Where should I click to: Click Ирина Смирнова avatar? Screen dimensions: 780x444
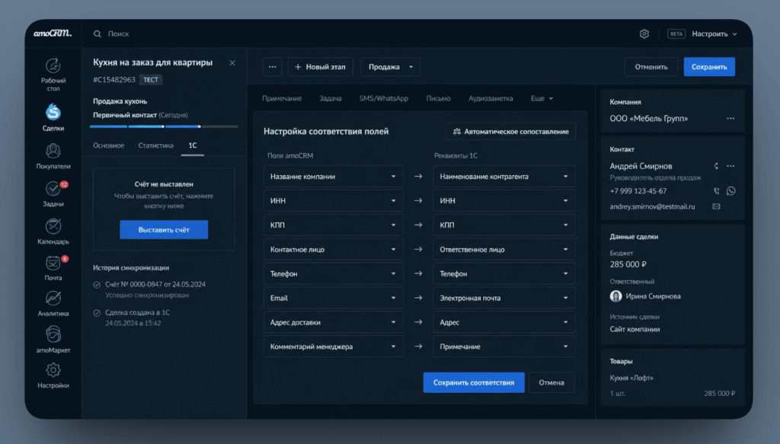pos(615,296)
